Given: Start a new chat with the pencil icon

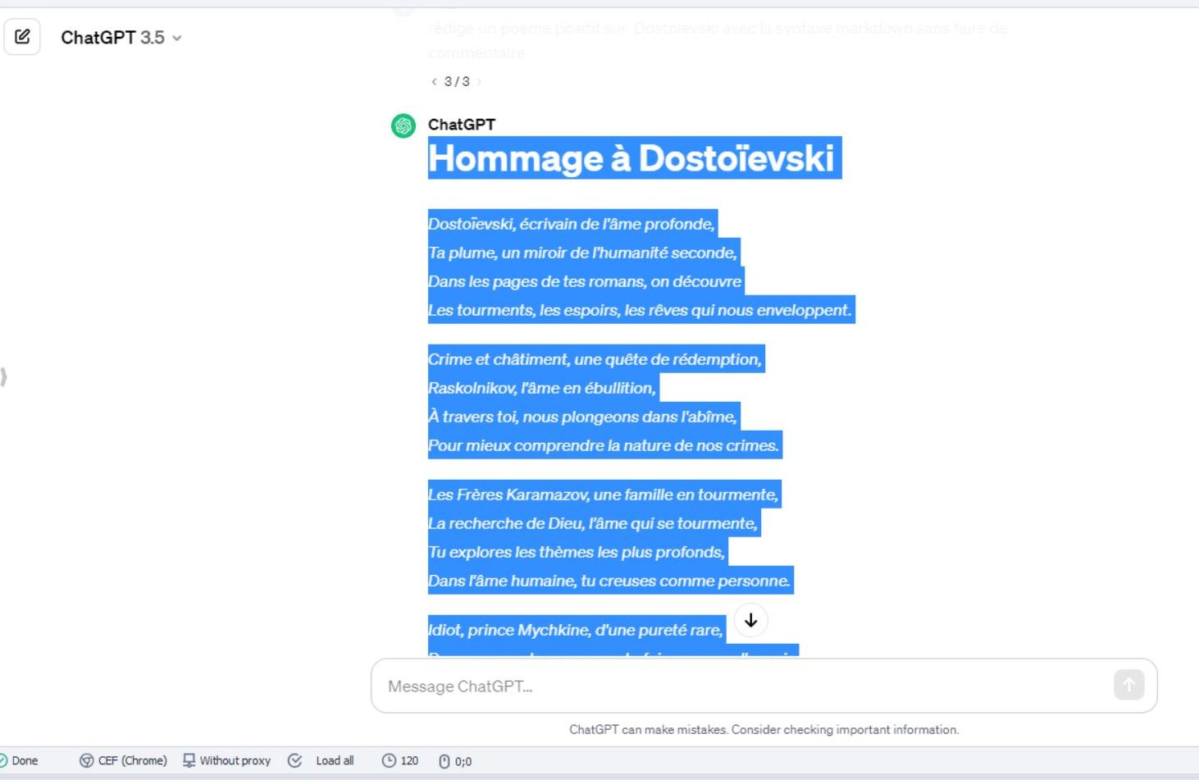Looking at the screenshot, I should [x=22, y=37].
